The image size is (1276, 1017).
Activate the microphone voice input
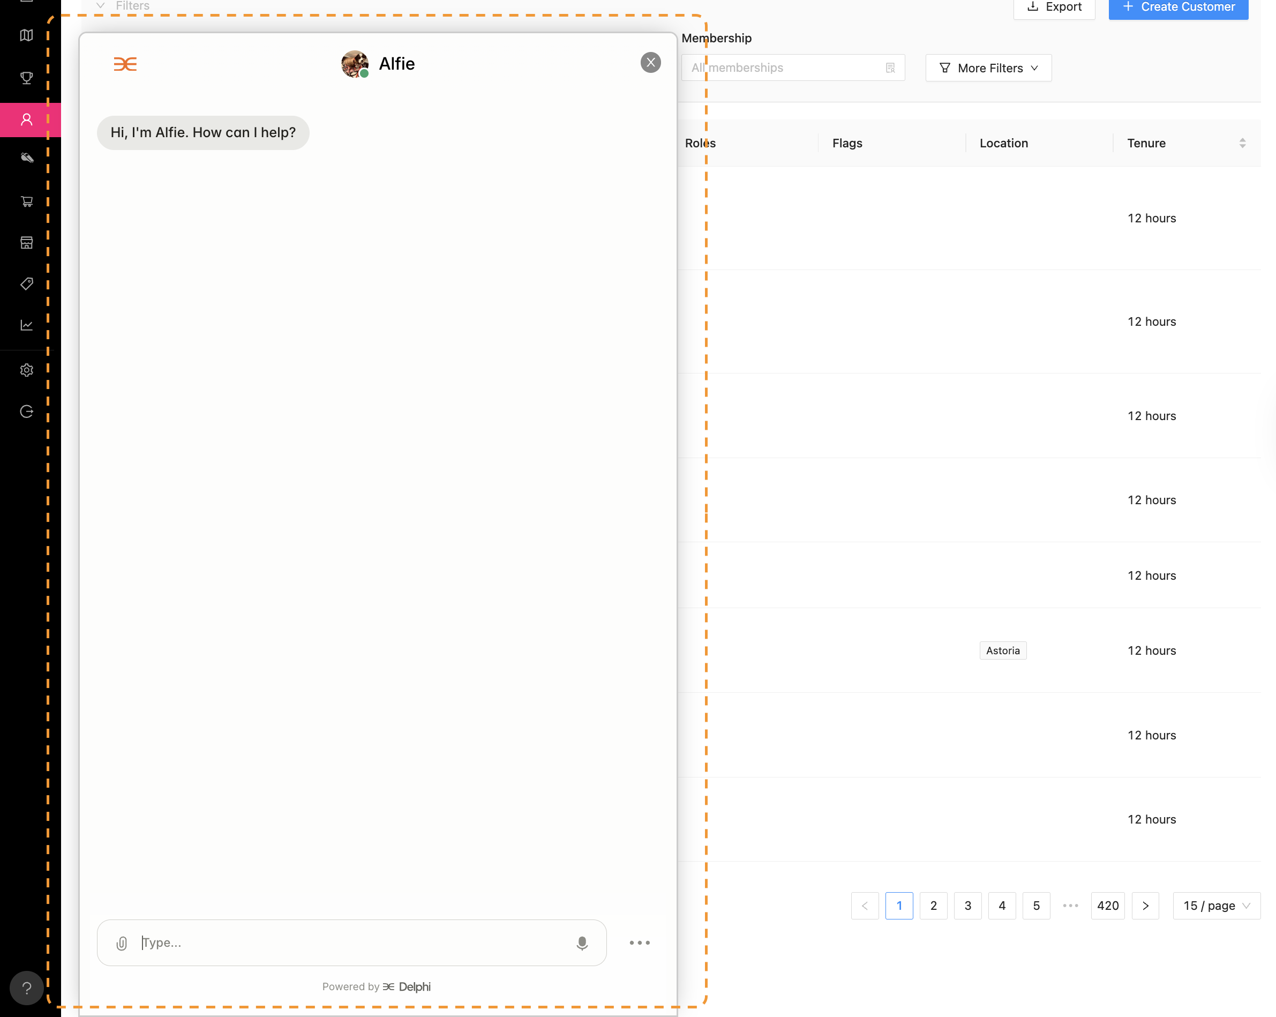(x=582, y=943)
